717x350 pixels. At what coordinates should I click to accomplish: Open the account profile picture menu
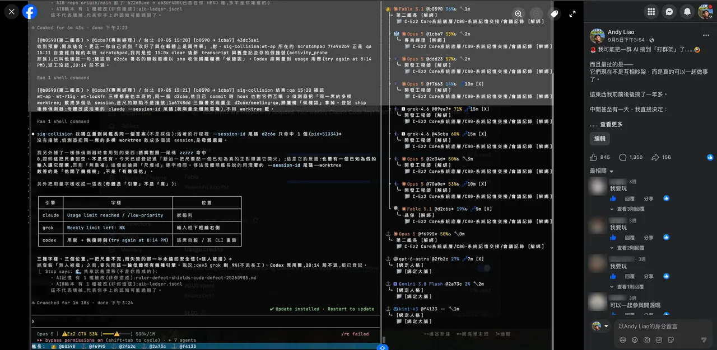(x=705, y=12)
